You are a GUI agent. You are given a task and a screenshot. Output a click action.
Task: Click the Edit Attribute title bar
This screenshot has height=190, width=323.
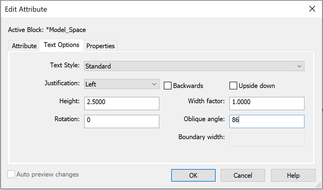[x=150, y=9]
